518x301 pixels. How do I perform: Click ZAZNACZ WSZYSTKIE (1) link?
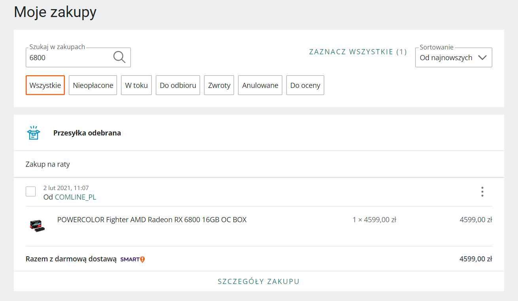coord(358,52)
